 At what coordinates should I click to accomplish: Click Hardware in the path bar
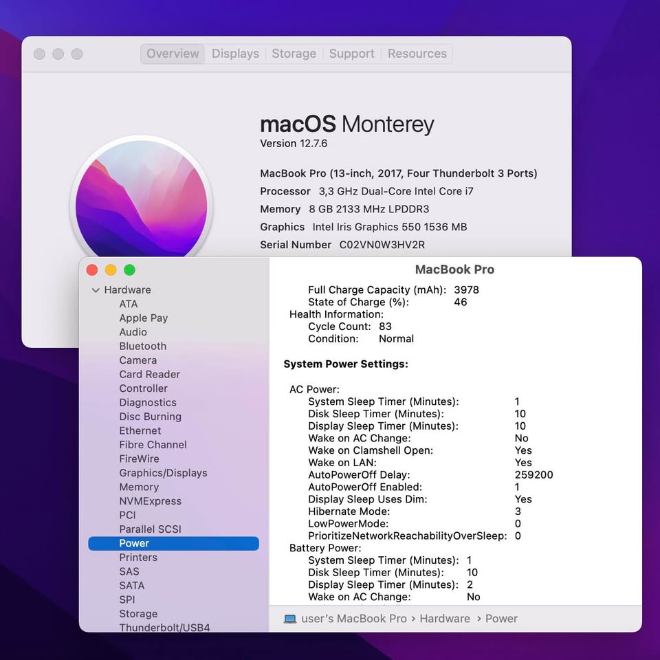pyautogui.click(x=445, y=619)
